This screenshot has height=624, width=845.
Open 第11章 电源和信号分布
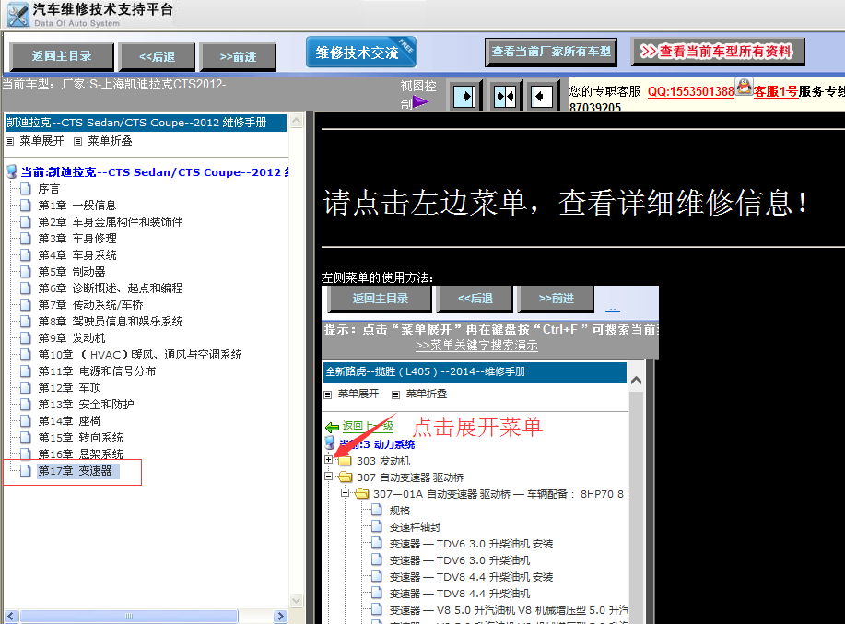click(x=97, y=371)
